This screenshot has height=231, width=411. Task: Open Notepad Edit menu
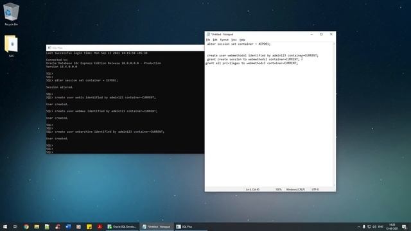(x=215, y=40)
